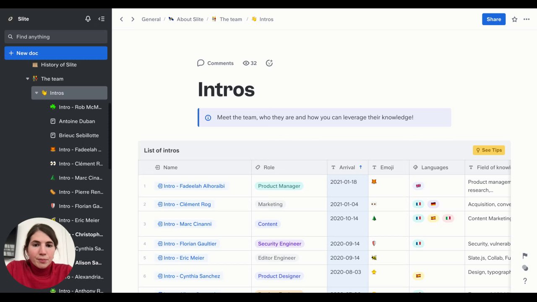Click General in breadcrumb
Viewport: 537px width, 302px height.
point(151,19)
